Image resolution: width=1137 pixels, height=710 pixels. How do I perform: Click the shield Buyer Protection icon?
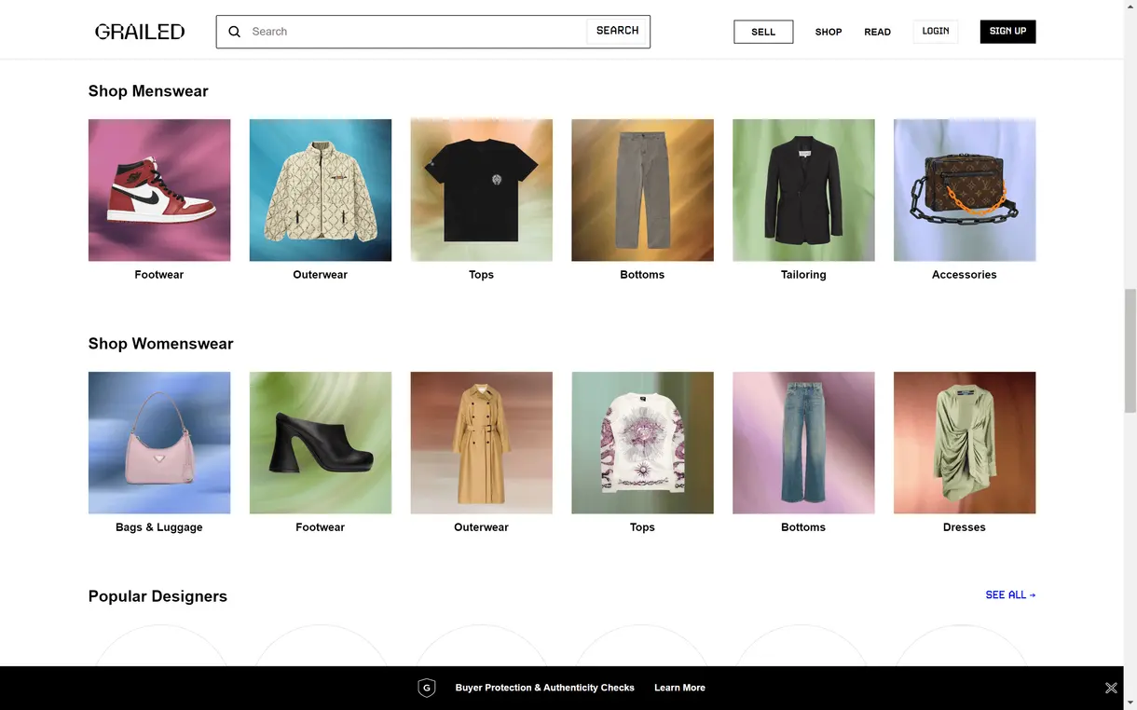[x=427, y=688]
